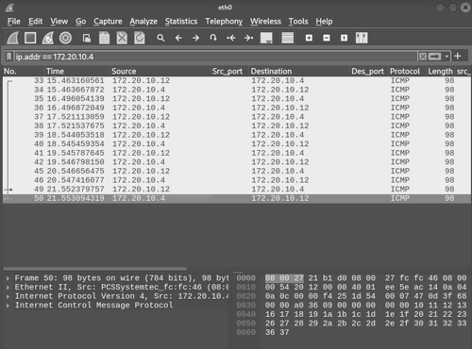Select packet number 37
The width and height of the screenshot is (472, 349).
pos(237,117)
